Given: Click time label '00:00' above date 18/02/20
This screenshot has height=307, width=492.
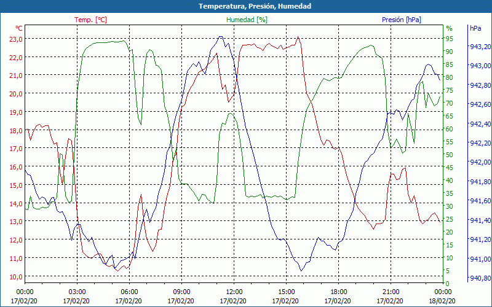Looking at the screenshot, I should coord(443,292).
